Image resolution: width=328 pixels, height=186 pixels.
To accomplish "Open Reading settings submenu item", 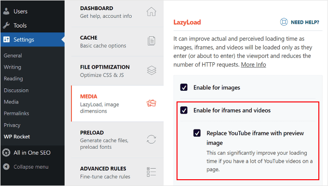I will coord(14,79).
